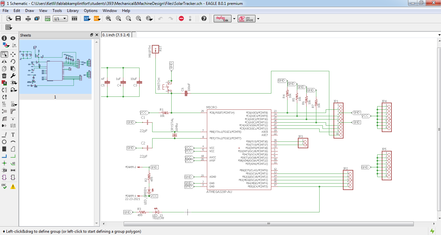Select the Add part tool
This screenshot has width=441, height=235.
[4, 83]
